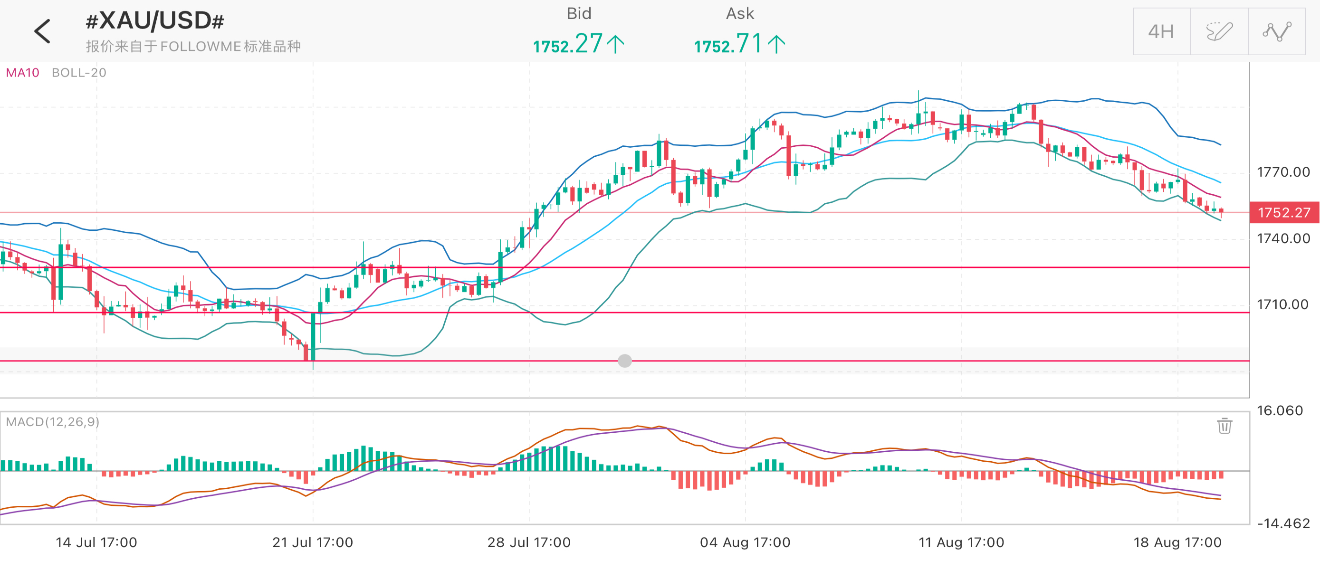Screen dimensions: 1320x580
Task: Click the Bid up-arrow icon
Action: [x=615, y=44]
